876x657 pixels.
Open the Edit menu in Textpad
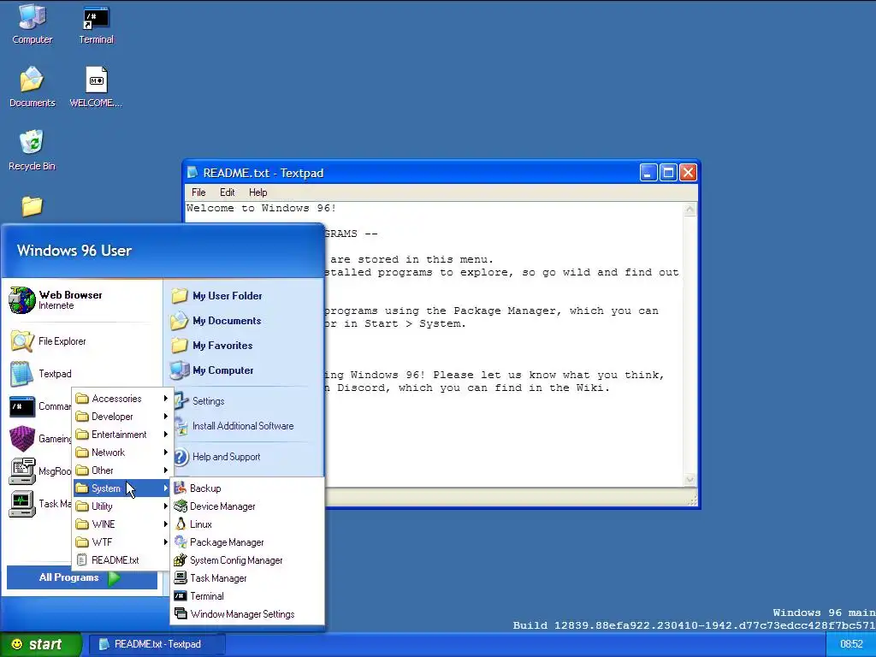(x=227, y=192)
